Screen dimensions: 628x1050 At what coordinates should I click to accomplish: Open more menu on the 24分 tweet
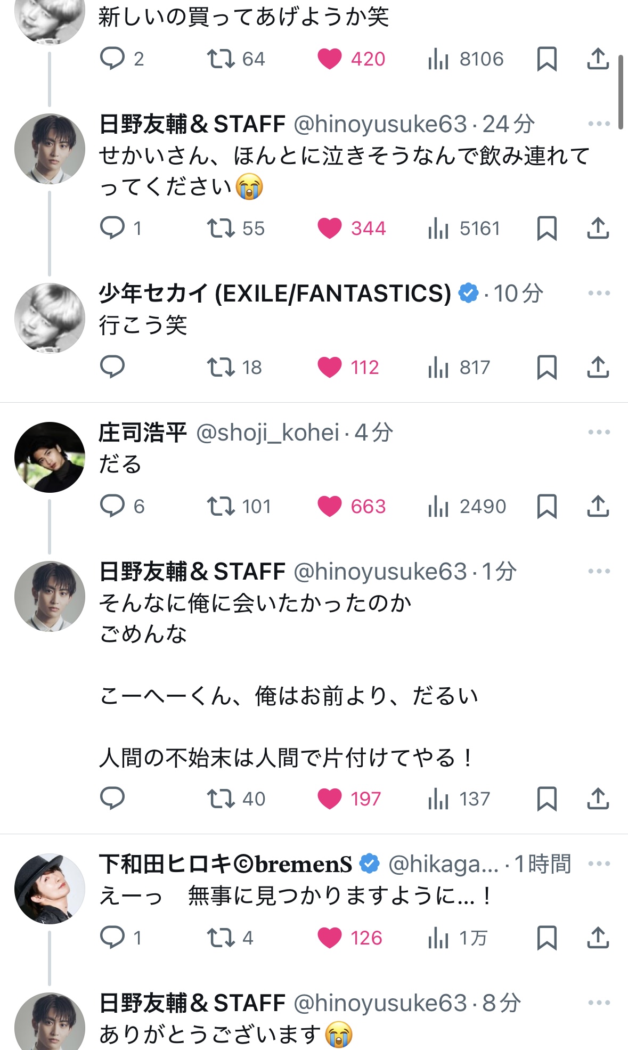[x=599, y=124]
